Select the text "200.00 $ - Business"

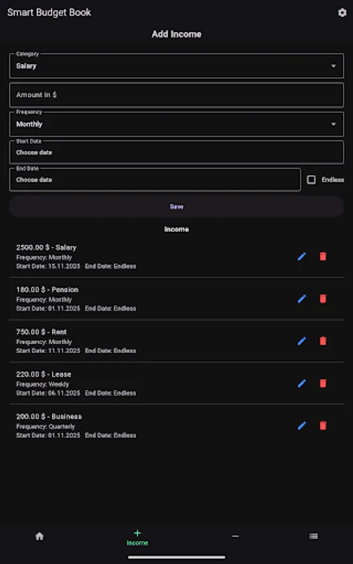click(49, 417)
